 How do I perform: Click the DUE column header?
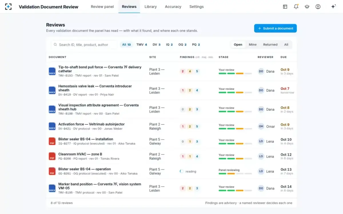click(284, 57)
